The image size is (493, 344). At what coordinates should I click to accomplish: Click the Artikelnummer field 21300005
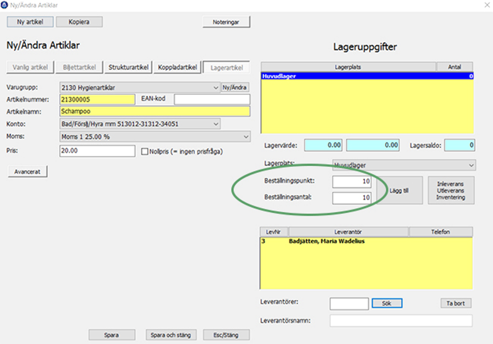tap(97, 99)
